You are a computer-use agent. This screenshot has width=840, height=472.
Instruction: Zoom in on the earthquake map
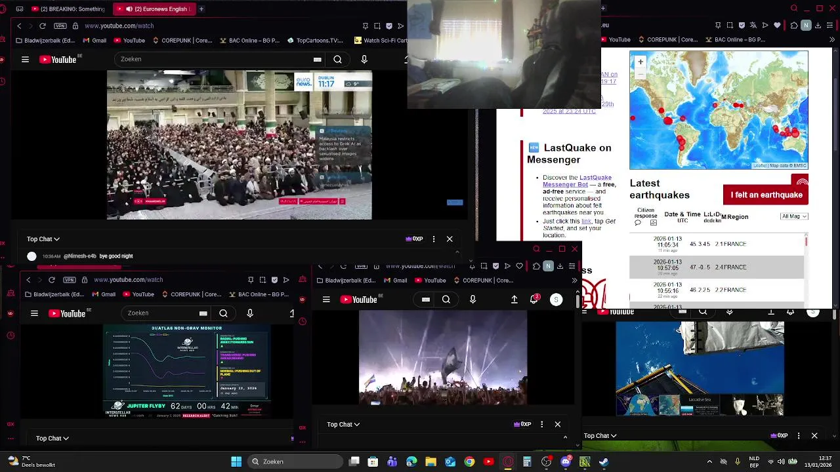(x=640, y=62)
